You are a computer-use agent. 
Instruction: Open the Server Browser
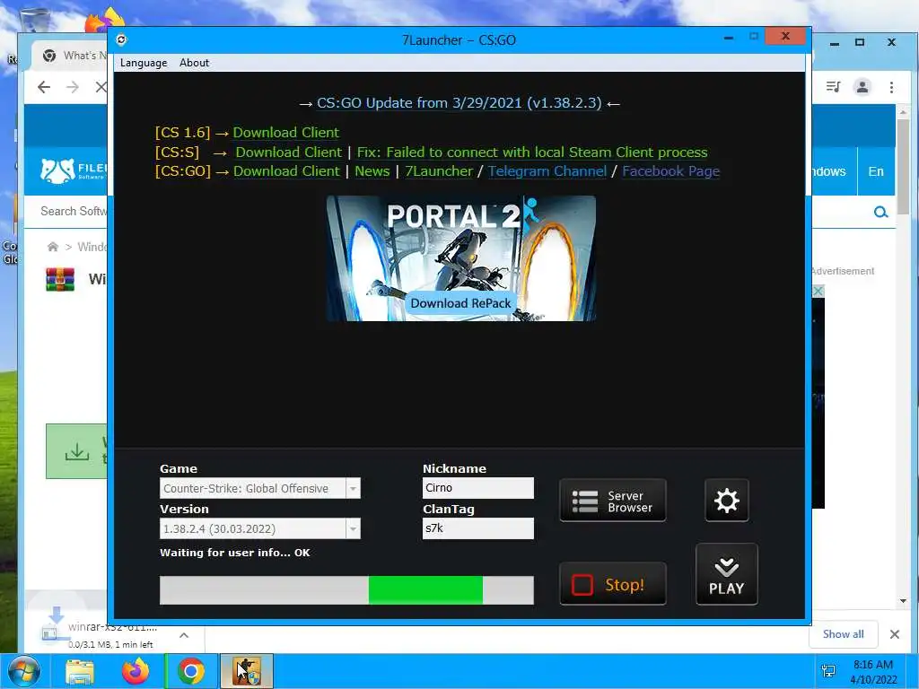[x=612, y=501]
